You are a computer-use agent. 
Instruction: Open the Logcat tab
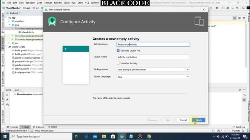39,127
